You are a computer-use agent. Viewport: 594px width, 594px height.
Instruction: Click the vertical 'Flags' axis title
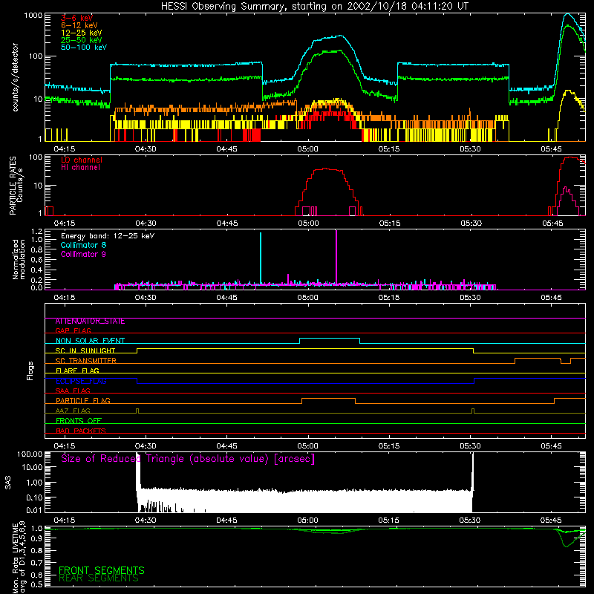(x=30, y=371)
